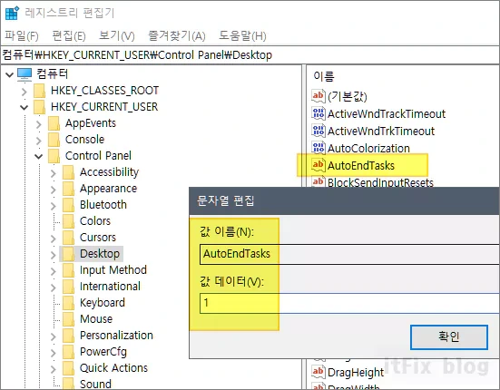Screen dimensions: 500x390
Task: Click the International folder icon
Action: (x=68, y=287)
